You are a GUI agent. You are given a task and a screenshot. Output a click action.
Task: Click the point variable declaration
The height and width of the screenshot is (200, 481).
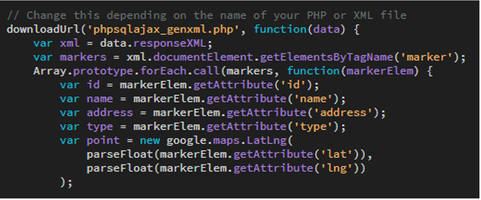(x=103, y=141)
